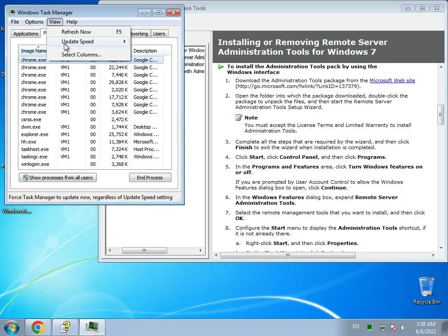The image size is (448, 336).
Task: Switch to the Applications tab
Action: point(26,33)
